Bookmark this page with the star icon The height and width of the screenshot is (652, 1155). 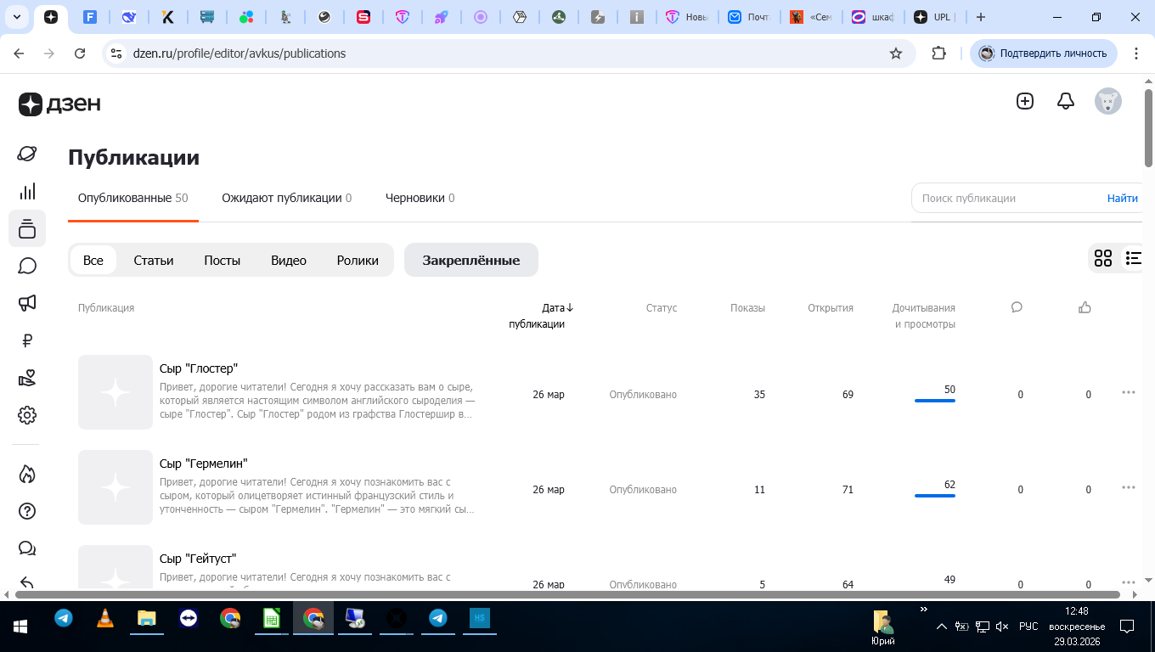pos(895,53)
